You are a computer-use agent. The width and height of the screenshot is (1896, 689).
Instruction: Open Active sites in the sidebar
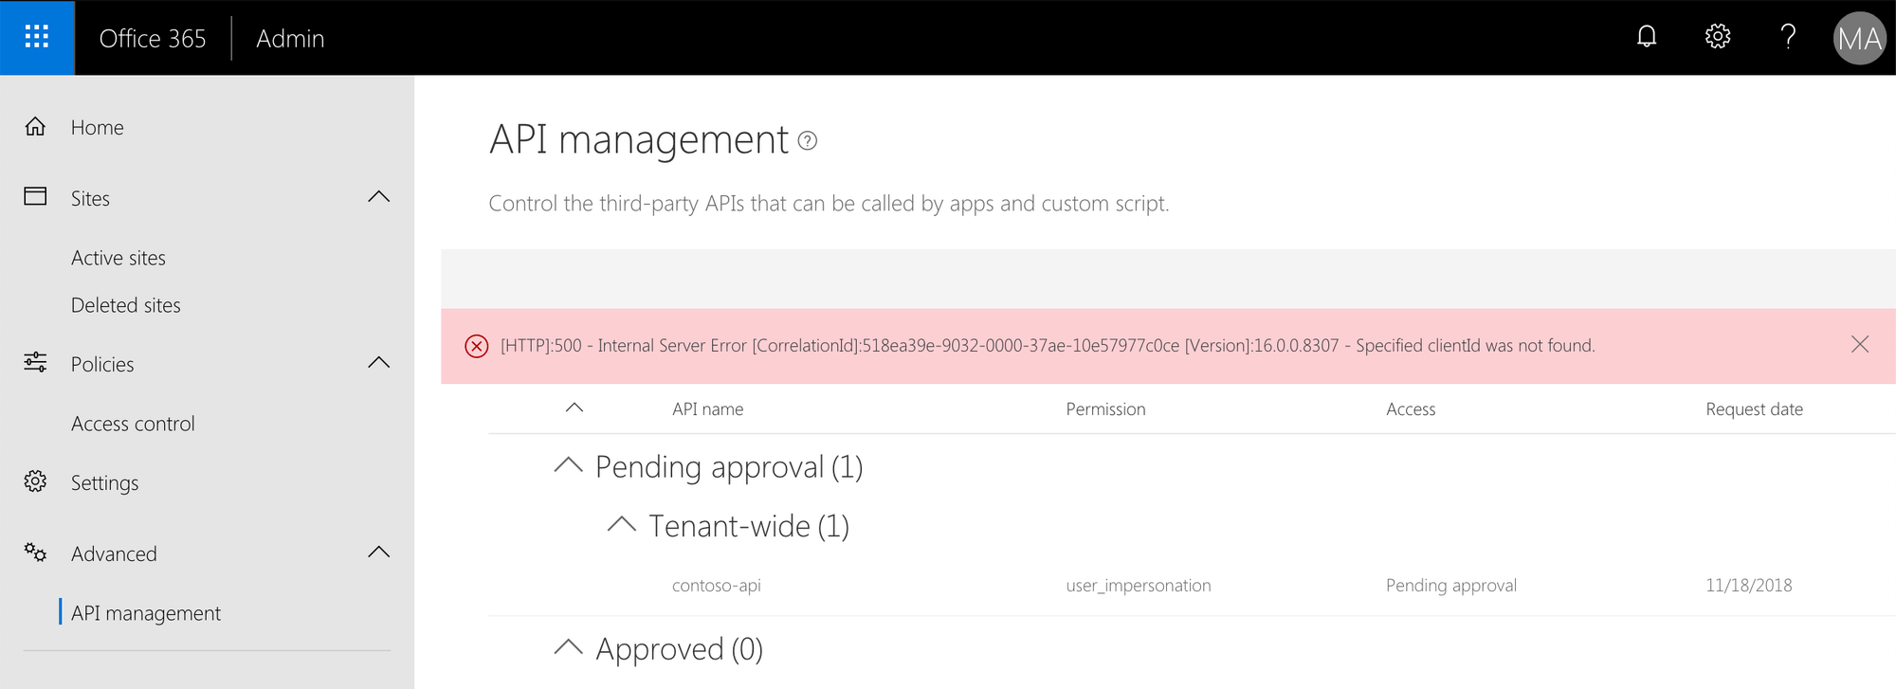click(x=118, y=258)
